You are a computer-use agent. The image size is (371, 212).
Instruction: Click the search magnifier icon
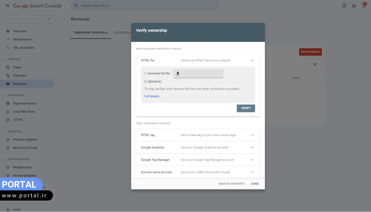pyautogui.click(x=76, y=6)
